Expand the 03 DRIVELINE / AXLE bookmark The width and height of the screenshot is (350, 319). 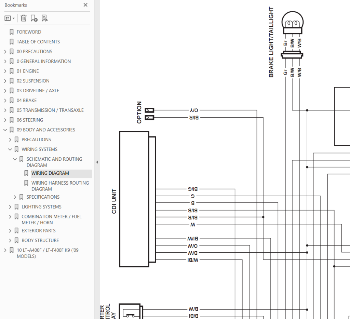click(x=5, y=91)
